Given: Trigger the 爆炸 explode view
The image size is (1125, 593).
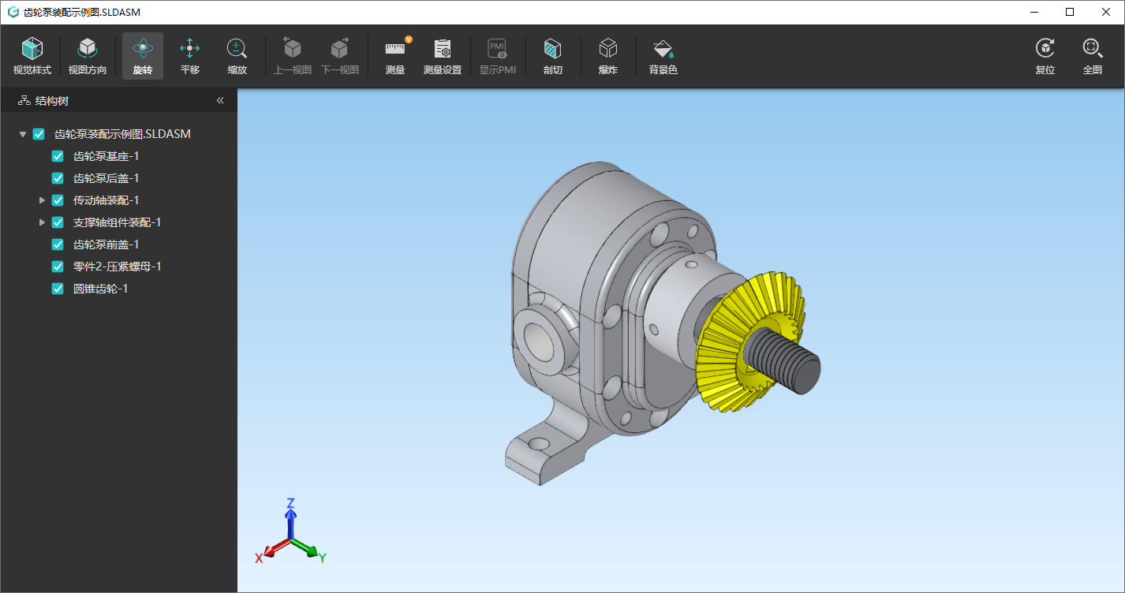Looking at the screenshot, I should (607, 56).
